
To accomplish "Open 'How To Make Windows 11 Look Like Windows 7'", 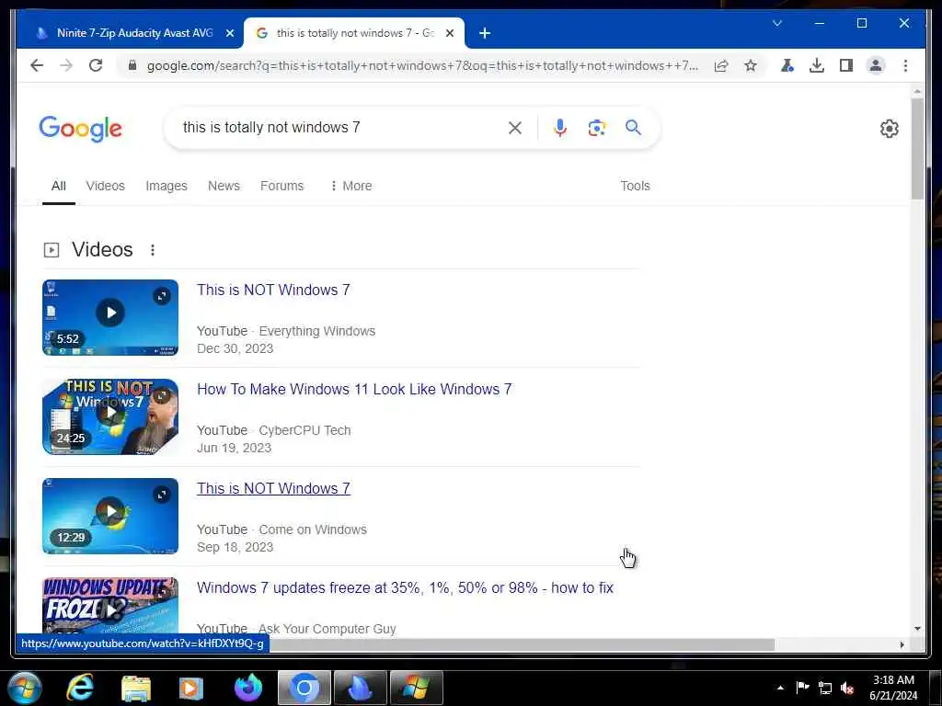I will (x=354, y=389).
